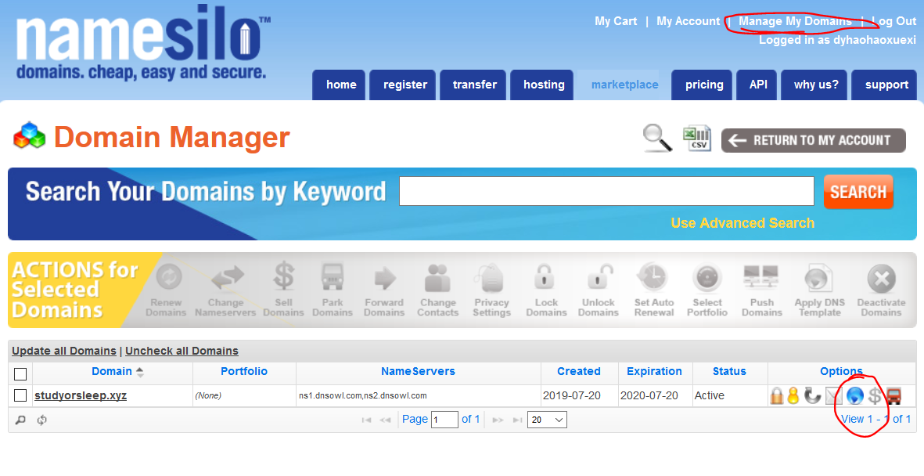Click the Park Domains action
The image size is (924, 476).
coord(333,290)
